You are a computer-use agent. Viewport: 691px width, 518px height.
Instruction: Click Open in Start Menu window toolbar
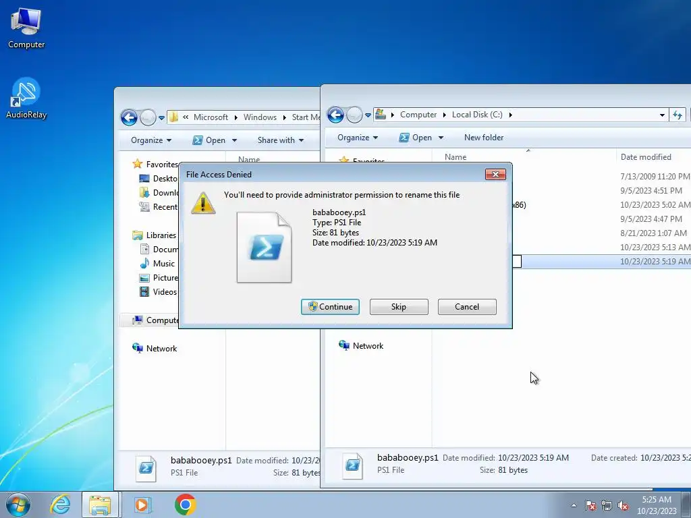(209, 140)
